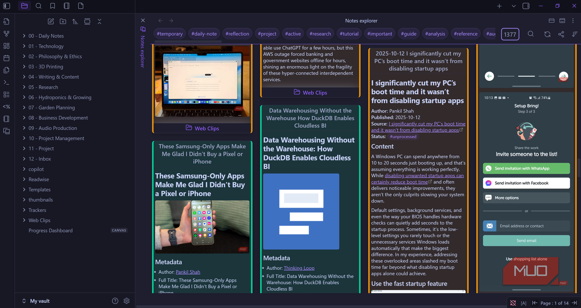The height and width of the screenshot is (308, 581).
Task: Refresh the Notes explorer view
Action: [547, 34]
